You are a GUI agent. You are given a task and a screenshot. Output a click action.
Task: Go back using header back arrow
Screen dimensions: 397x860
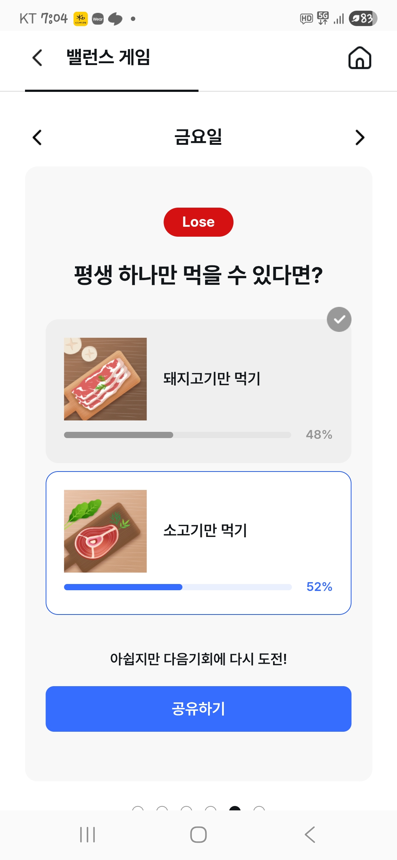point(37,58)
